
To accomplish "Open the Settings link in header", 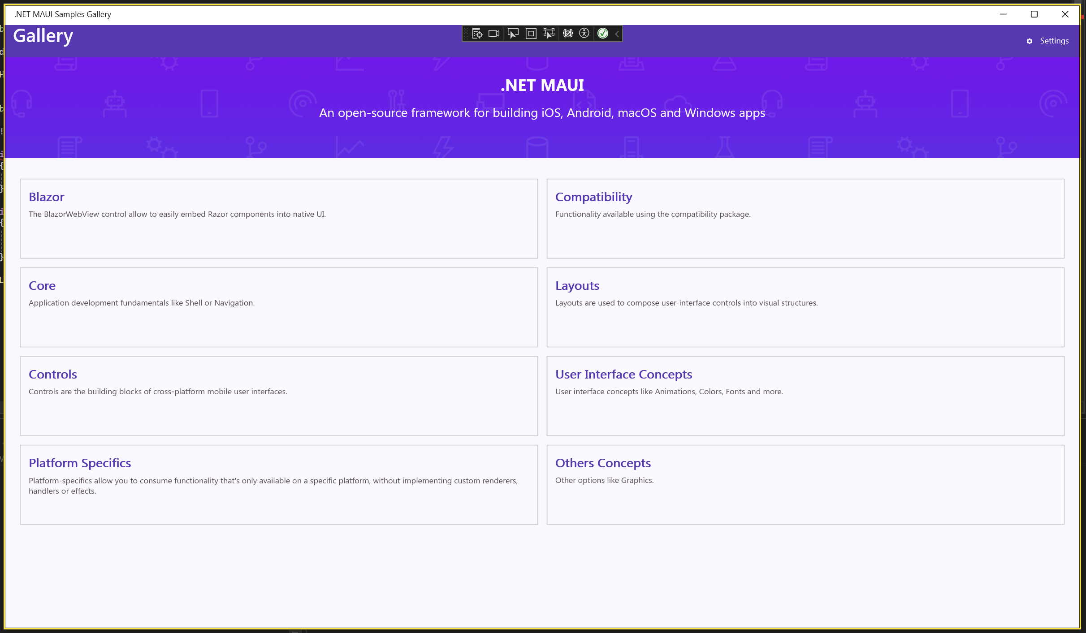I will (x=1054, y=41).
